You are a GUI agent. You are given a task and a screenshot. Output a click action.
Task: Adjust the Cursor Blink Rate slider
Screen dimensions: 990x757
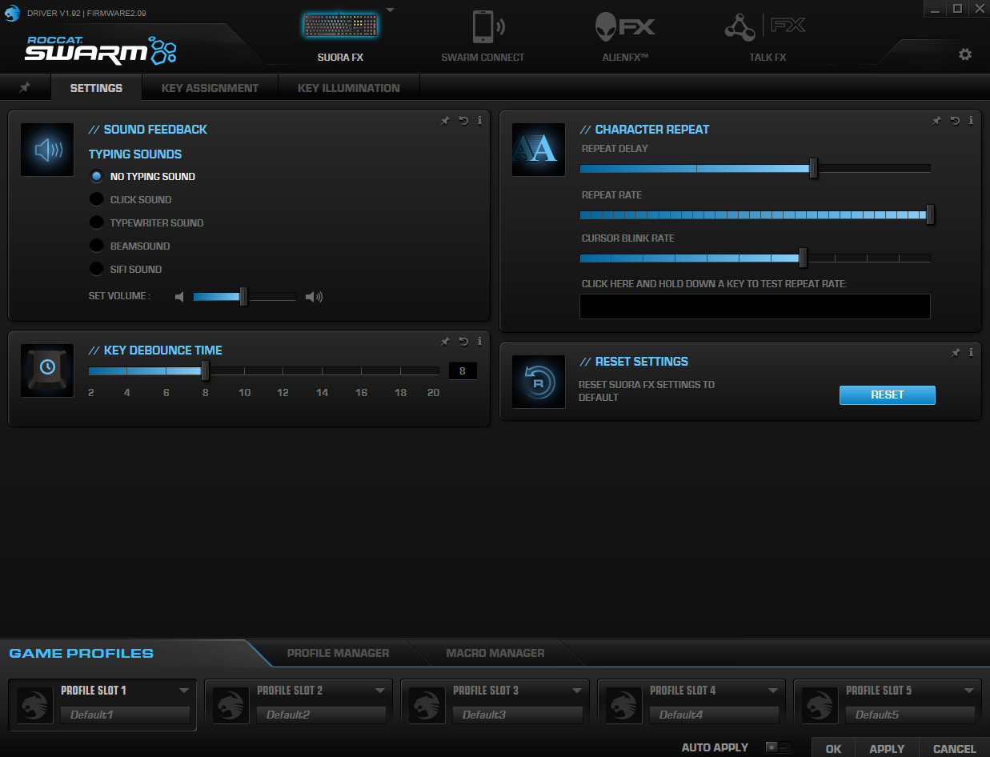755,258
